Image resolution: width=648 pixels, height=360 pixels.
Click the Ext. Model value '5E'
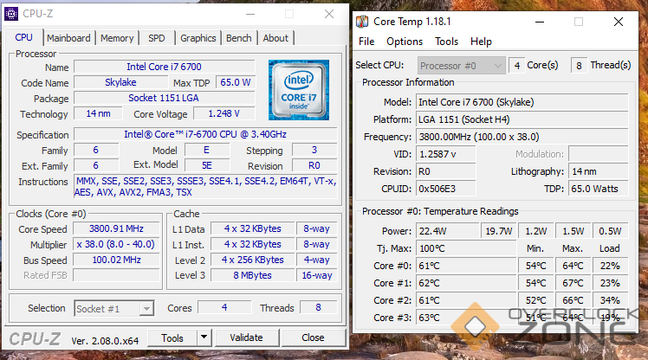coord(207,165)
